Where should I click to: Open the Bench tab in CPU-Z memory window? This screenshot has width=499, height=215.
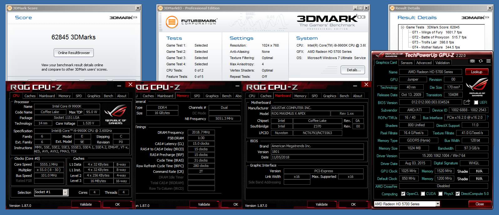pos(227,96)
